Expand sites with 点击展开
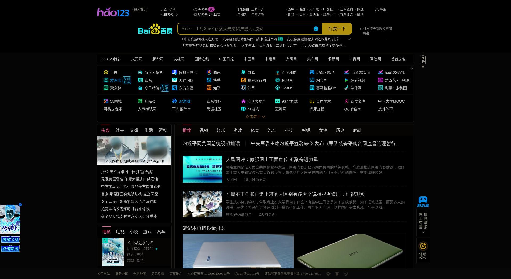This screenshot has height=279, width=511. (x=256, y=116)
